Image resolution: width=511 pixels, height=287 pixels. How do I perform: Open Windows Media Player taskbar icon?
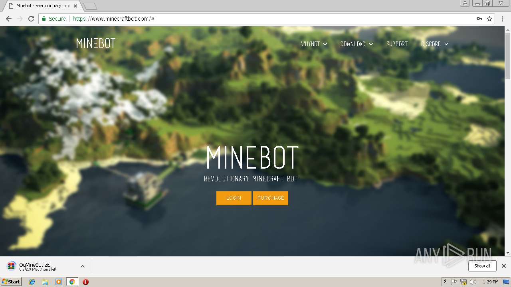[x=59, y=282]
